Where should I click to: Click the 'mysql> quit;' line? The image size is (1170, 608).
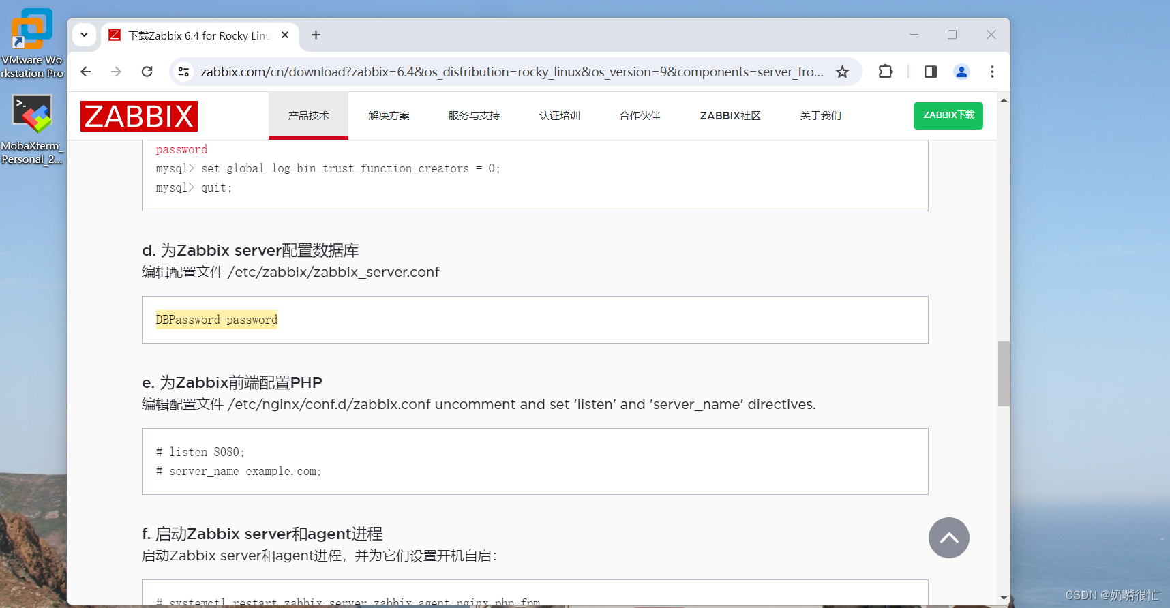(x=194, y=187)
